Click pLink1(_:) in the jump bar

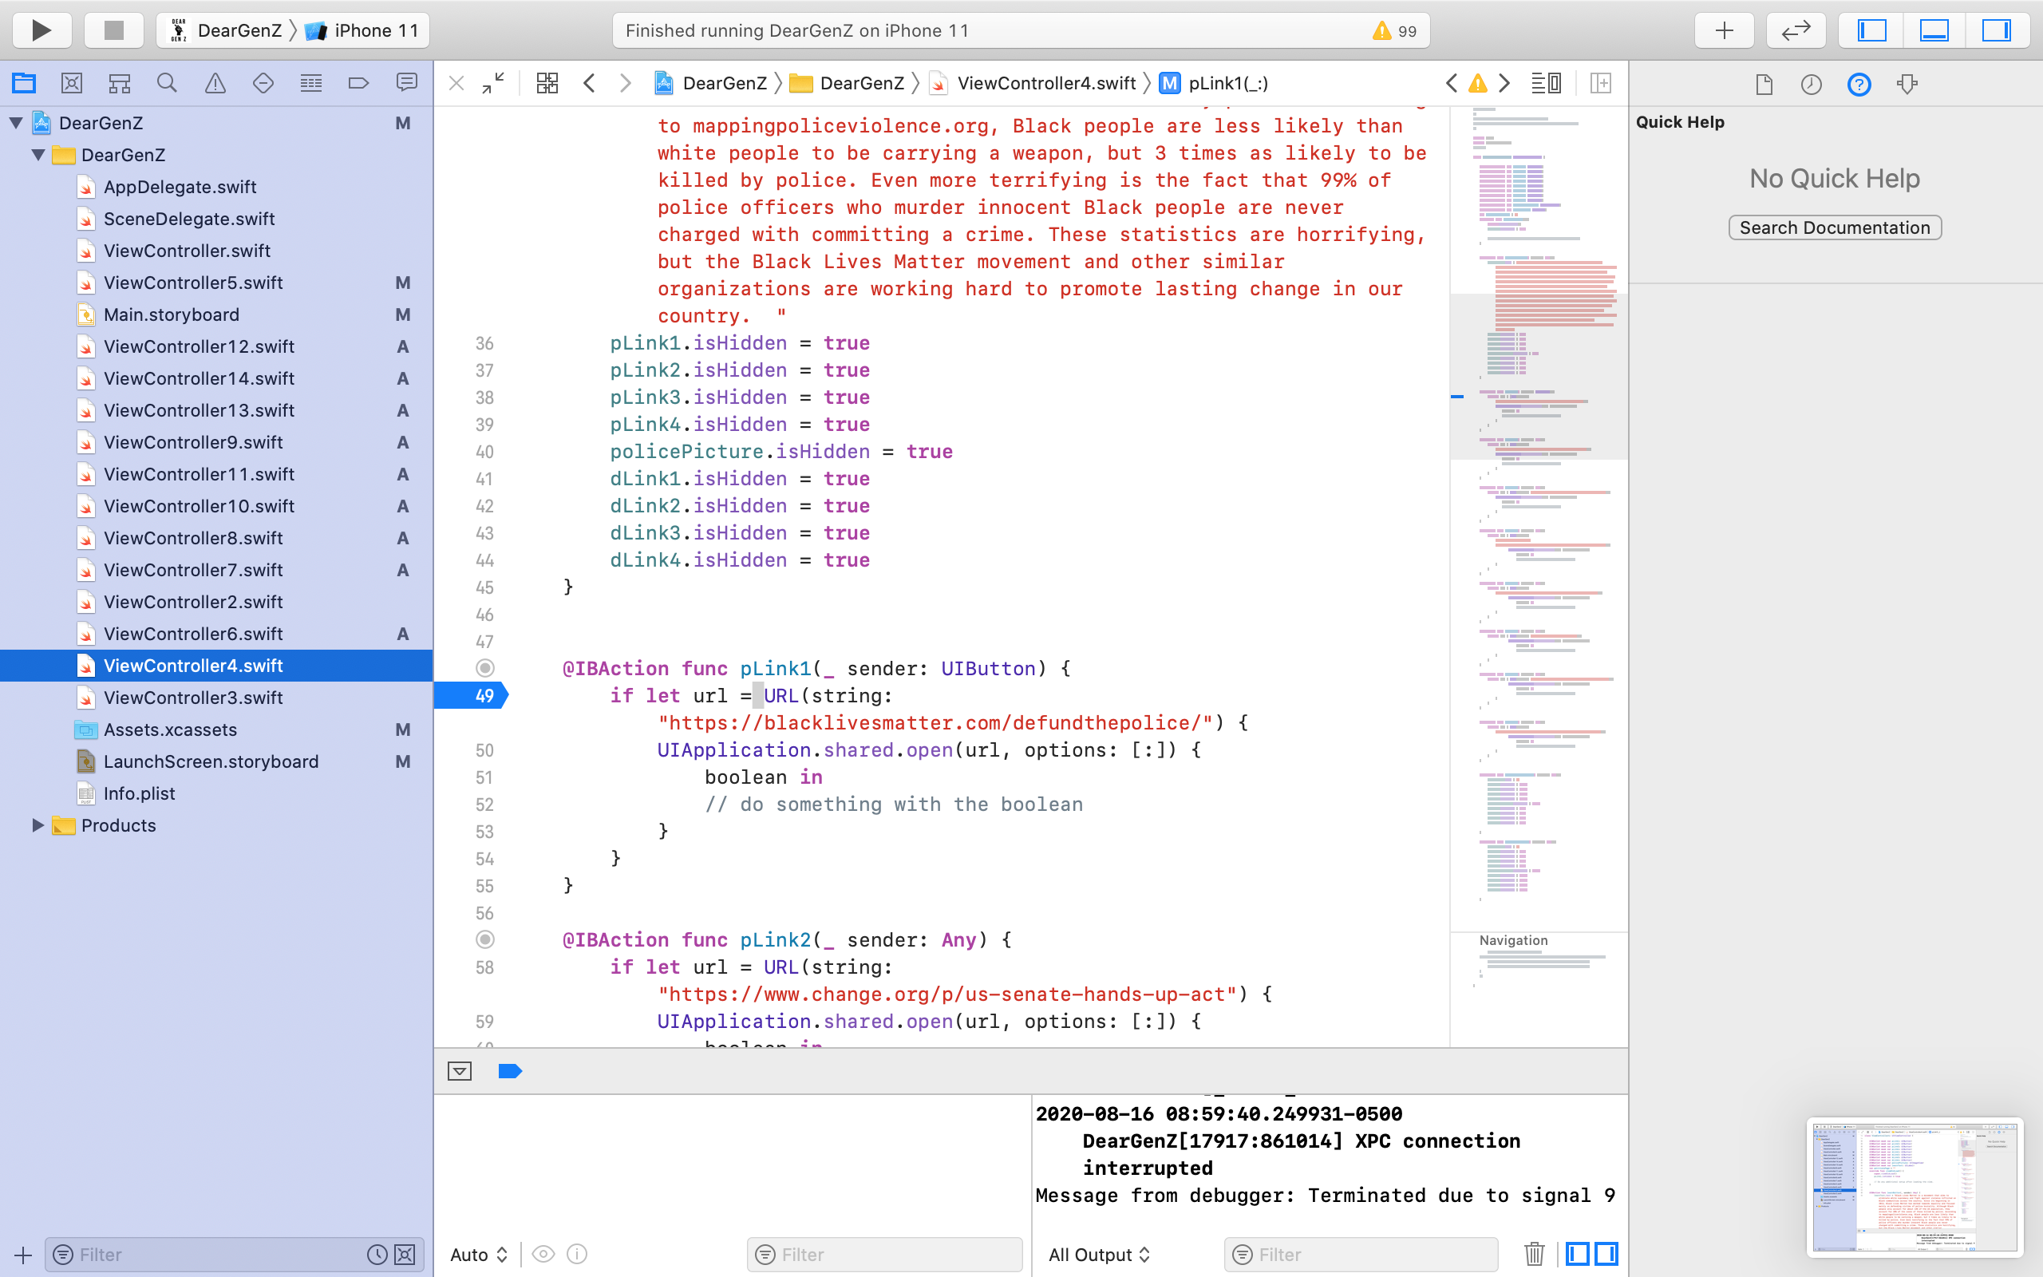pos(1227,83)
